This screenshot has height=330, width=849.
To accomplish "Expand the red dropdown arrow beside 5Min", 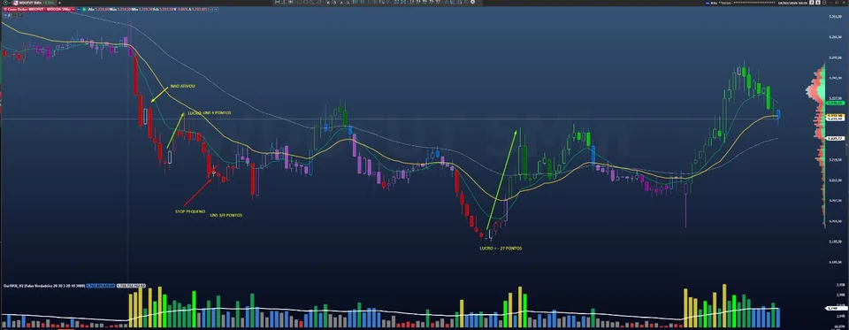I will (73, 9).
